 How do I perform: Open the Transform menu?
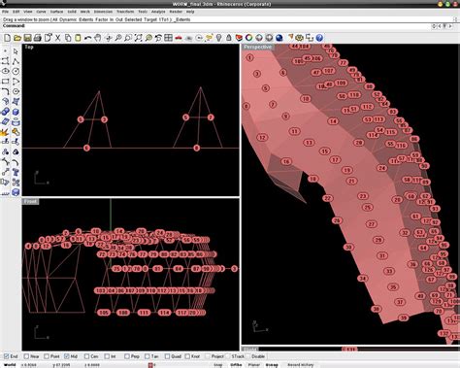pyautogui.click(x=125, y=12)
